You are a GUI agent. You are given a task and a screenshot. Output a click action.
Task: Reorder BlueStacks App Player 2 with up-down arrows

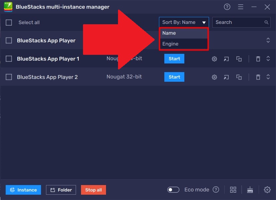[268, 77]
